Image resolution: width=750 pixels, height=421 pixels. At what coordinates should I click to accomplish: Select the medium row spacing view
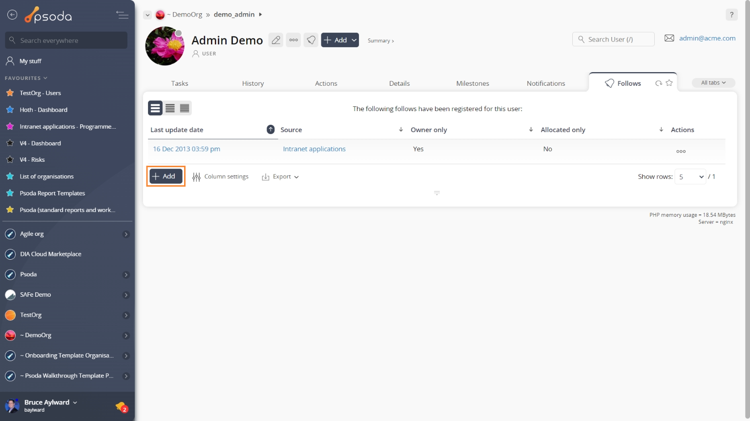pyautogui.click(x=170, y=108)
